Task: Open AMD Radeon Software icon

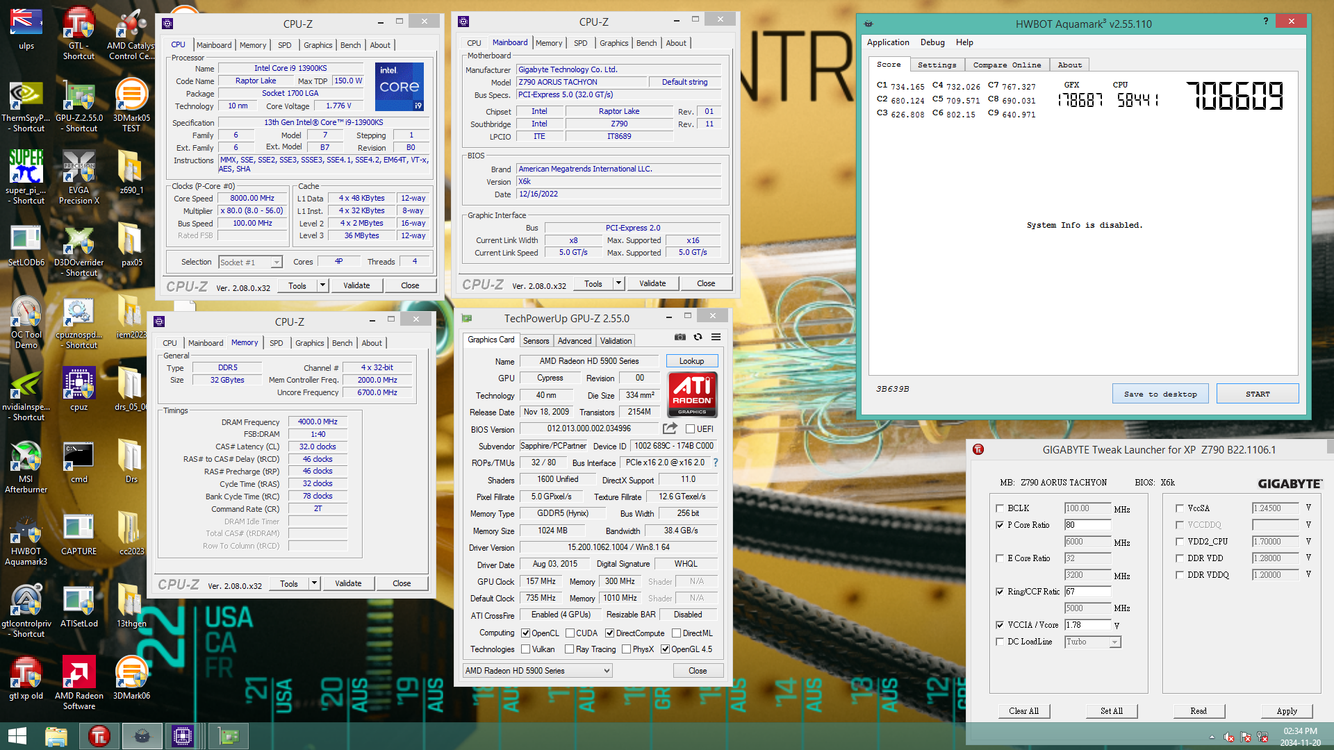Action: pyautogui.click(x=79, y=683)
